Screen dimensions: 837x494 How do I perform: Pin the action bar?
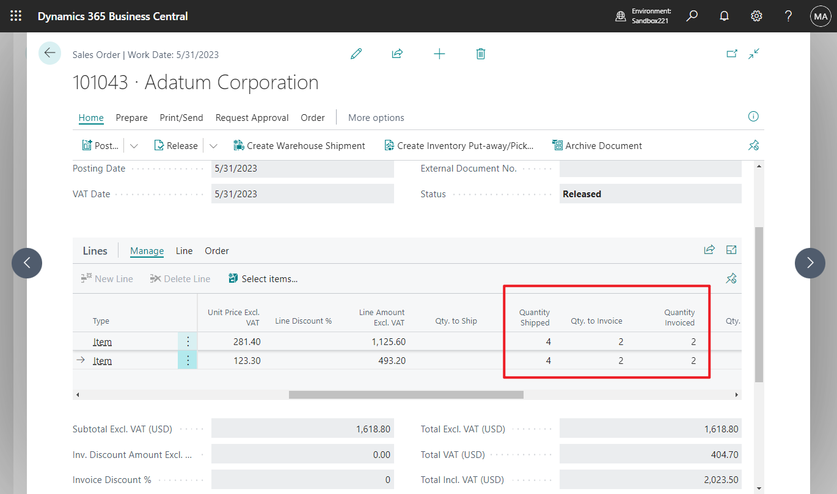753,145
